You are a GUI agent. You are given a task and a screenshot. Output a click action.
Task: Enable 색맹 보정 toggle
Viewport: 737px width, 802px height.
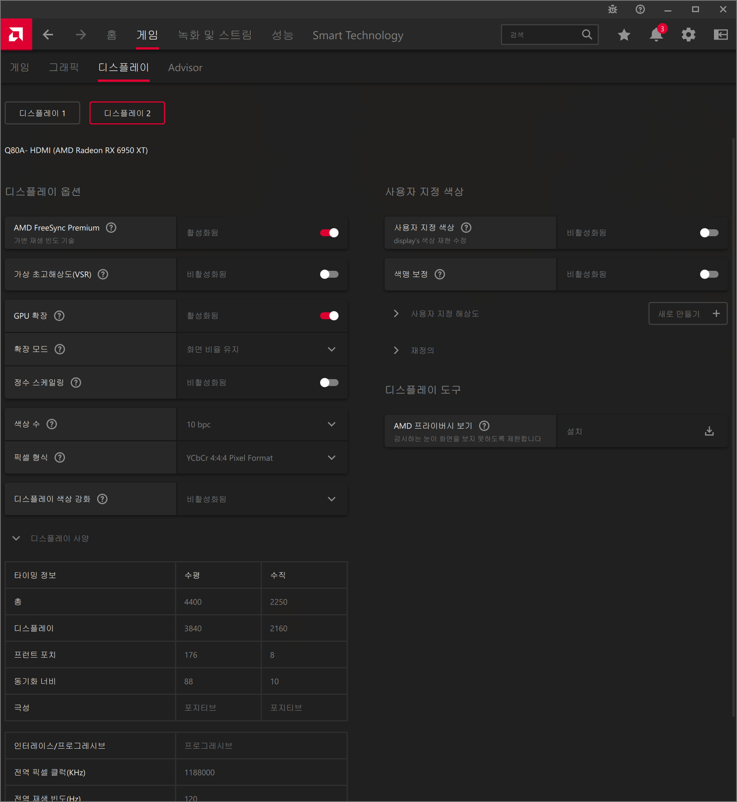[x=709, y=274]
